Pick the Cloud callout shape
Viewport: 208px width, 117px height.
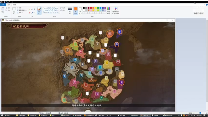pos(57,12)
